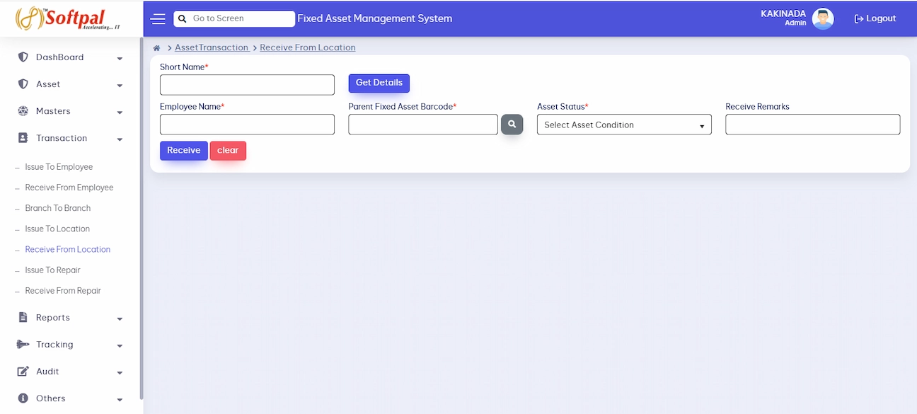Screen dimensions: 917x414
Task: Expand the DashBoard menu arrow
Action: 120,59
